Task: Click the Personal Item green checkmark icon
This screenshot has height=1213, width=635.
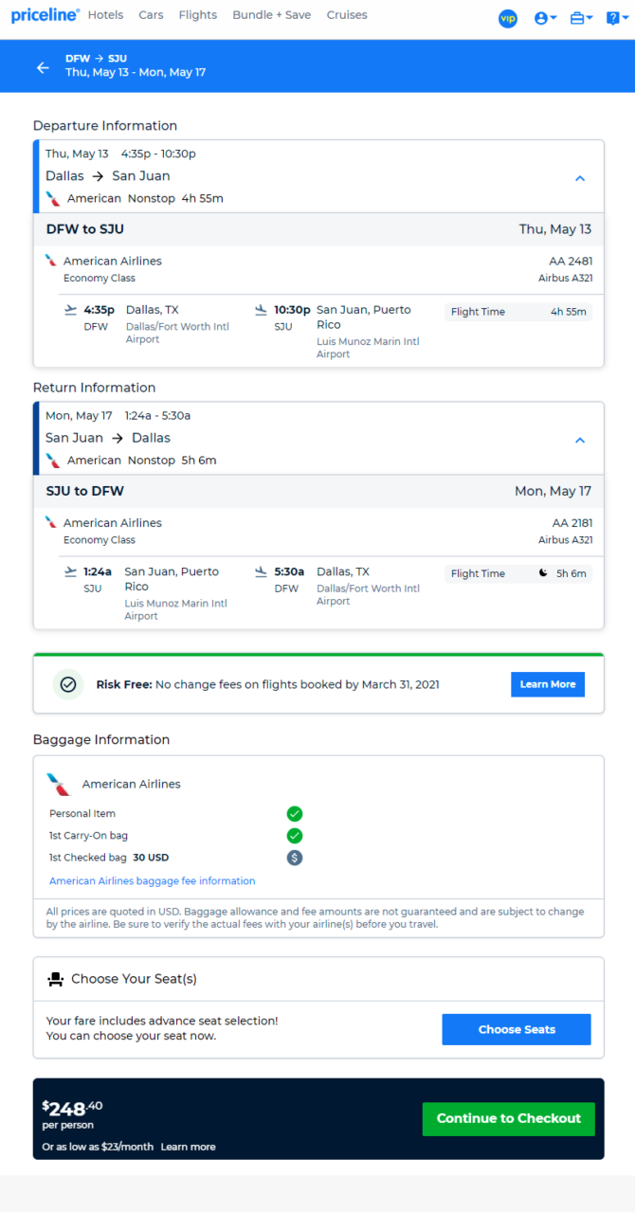Action: pyautogui.click(x=295, y=814)
